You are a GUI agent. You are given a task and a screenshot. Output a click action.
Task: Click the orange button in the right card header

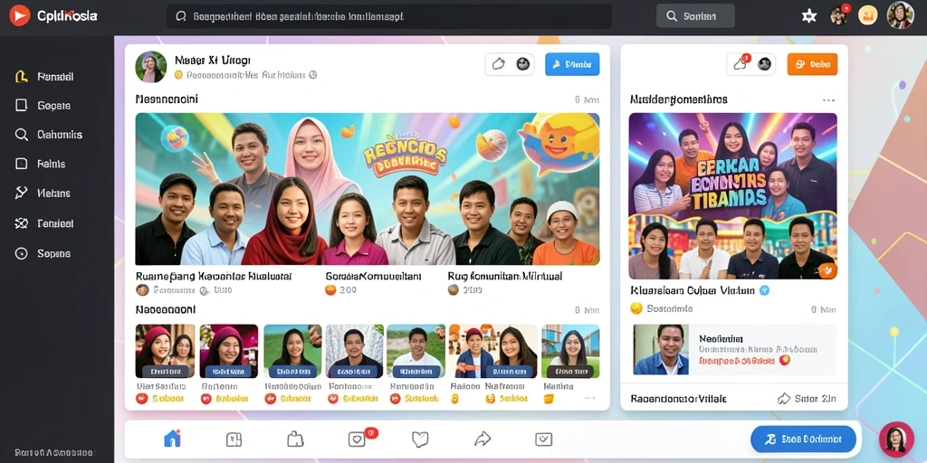[x=812, y=64]
